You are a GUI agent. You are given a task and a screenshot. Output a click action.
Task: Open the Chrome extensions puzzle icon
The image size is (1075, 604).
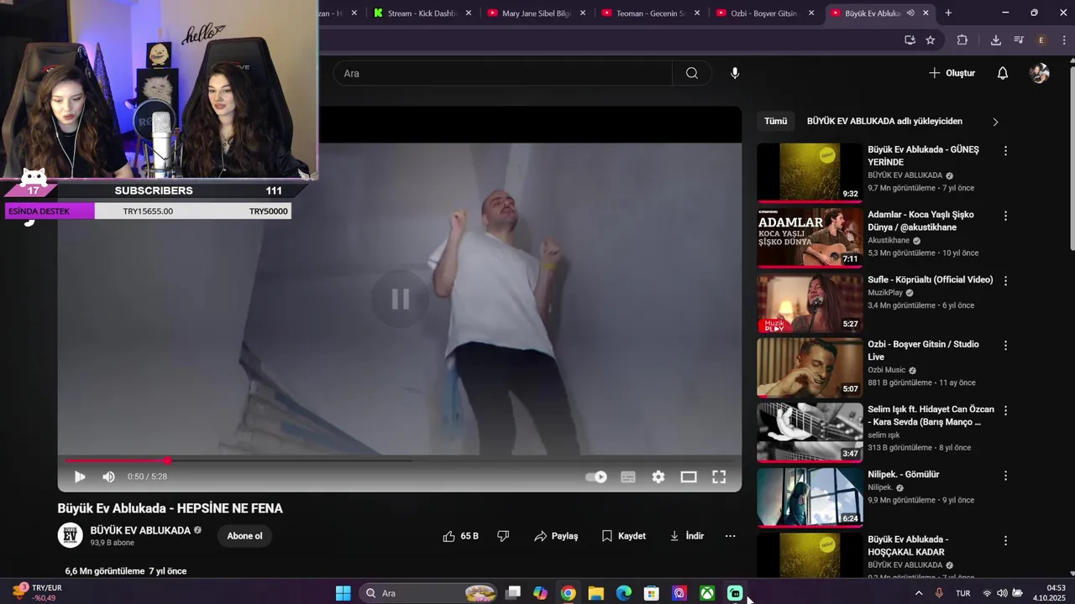[962, 39]
